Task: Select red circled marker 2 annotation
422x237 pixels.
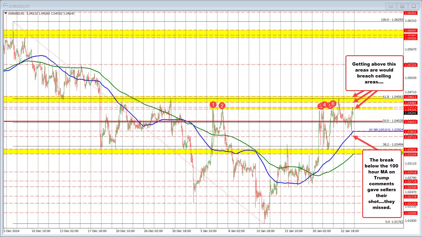Action: point(222,105)
